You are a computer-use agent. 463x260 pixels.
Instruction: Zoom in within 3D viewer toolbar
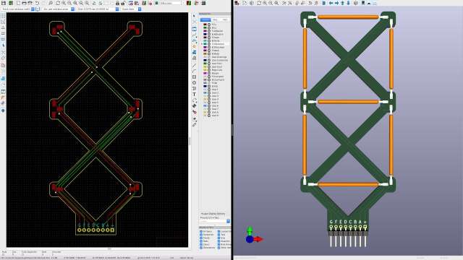(x=265, y=3)
